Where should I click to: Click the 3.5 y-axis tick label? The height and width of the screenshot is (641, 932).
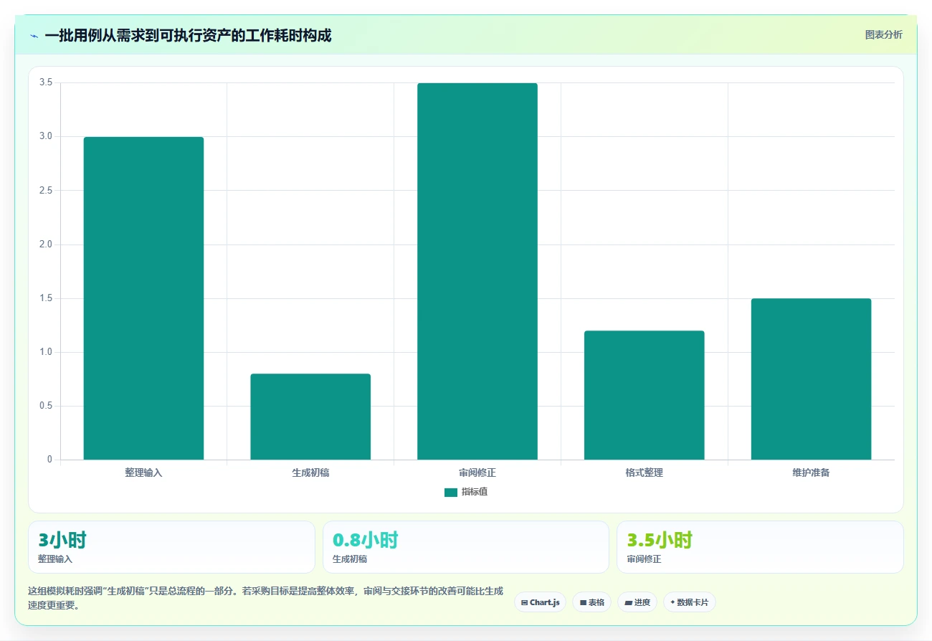(x=46, y=82)
